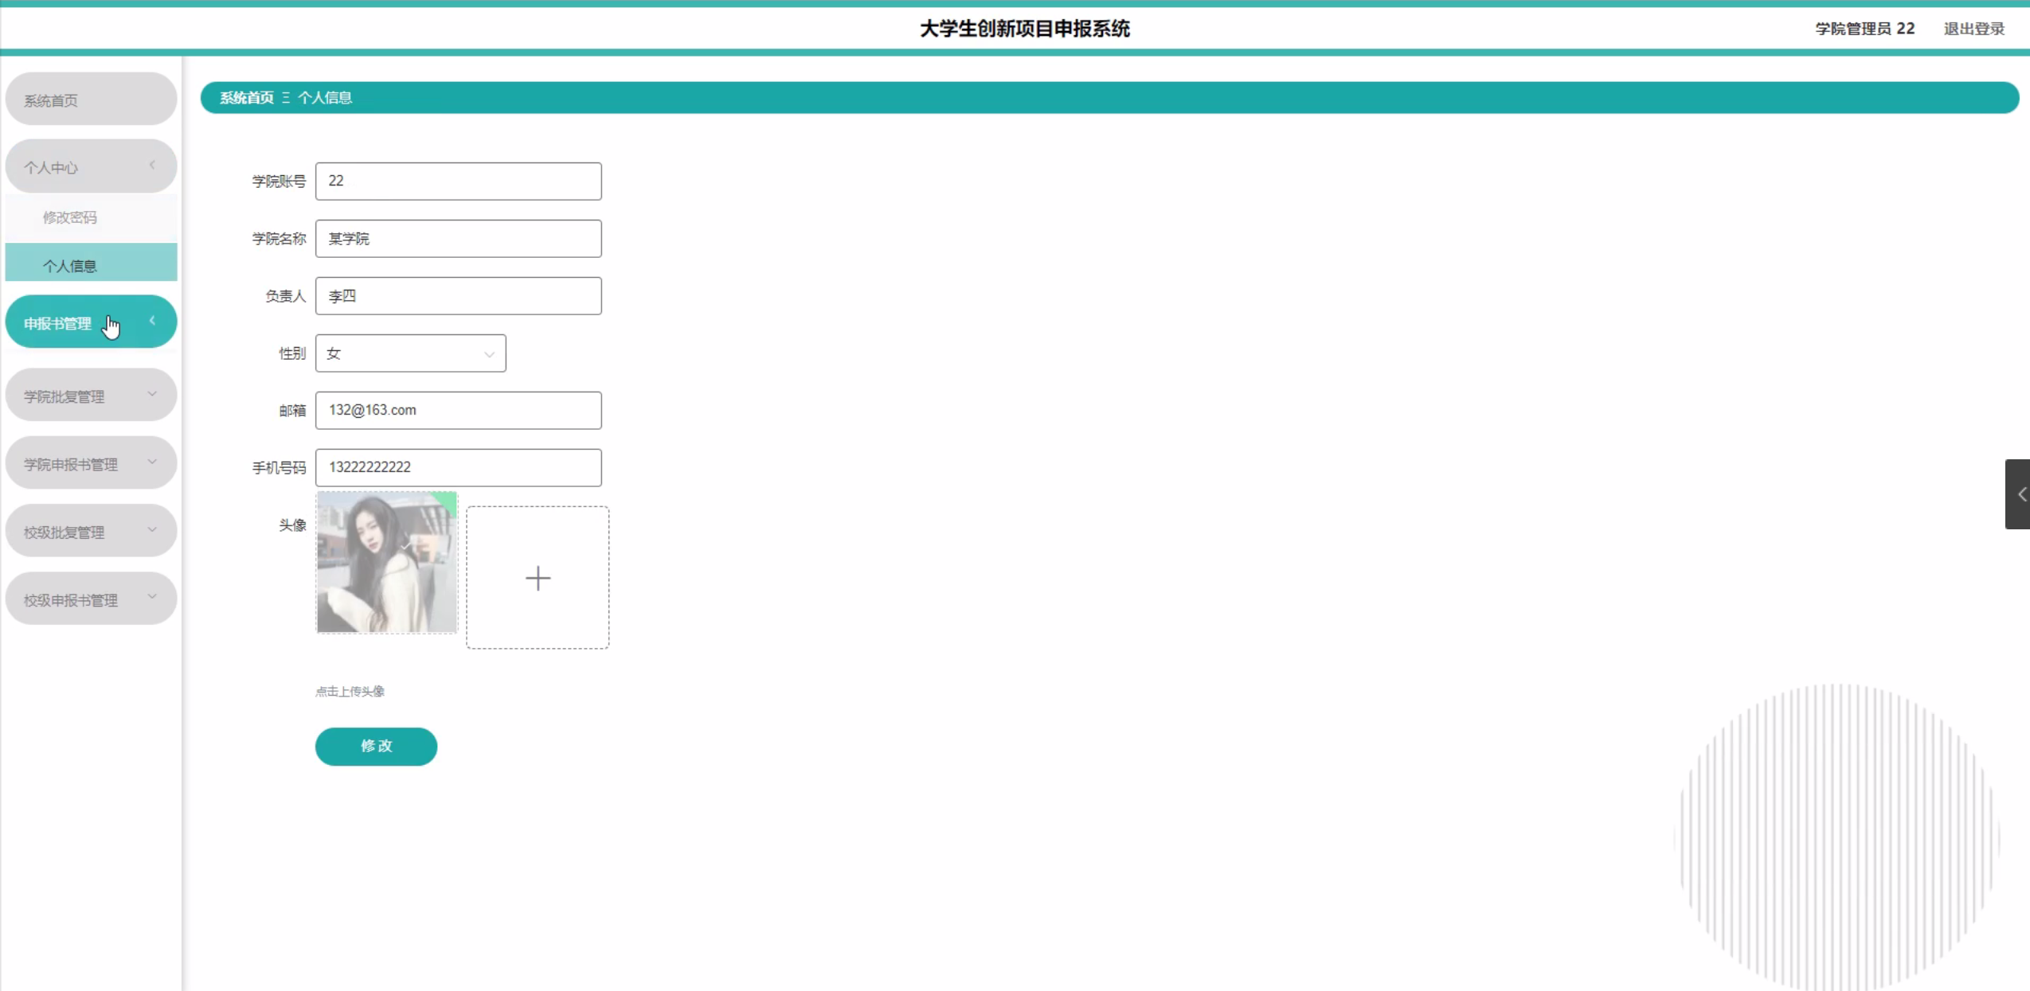This screenshot has height=991, width=2030.
Task: Click the 手机号码 phone input field
Action: [x=458, y=468]
